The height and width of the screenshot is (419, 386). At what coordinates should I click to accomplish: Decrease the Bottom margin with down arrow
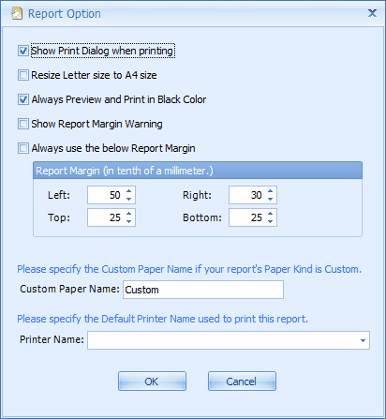point(271,221)
